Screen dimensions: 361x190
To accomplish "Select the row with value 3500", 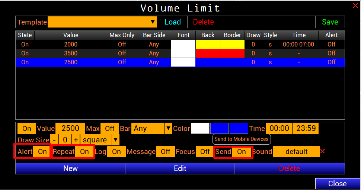I will pos(71,53).
